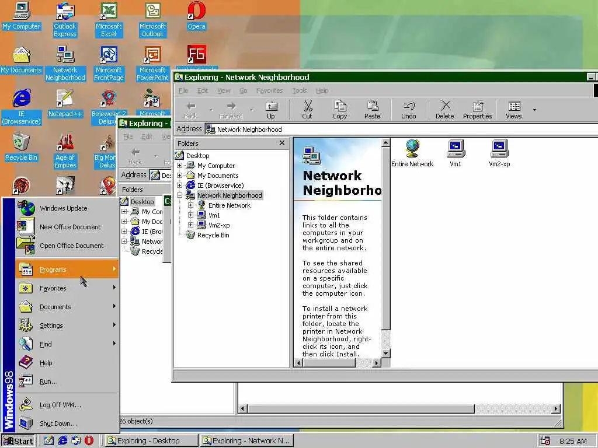Open Settings submenu in Start menu
Image resolution: width=598 pixels, height=448 pixels.
(x=68, y=325)
